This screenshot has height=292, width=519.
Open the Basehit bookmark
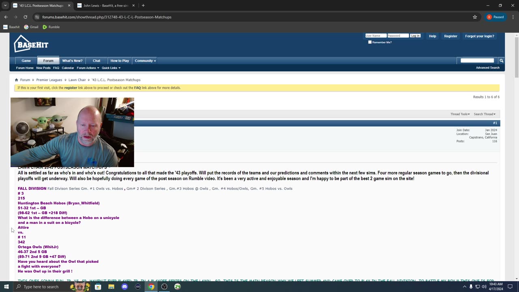click(x=11, y=27)
